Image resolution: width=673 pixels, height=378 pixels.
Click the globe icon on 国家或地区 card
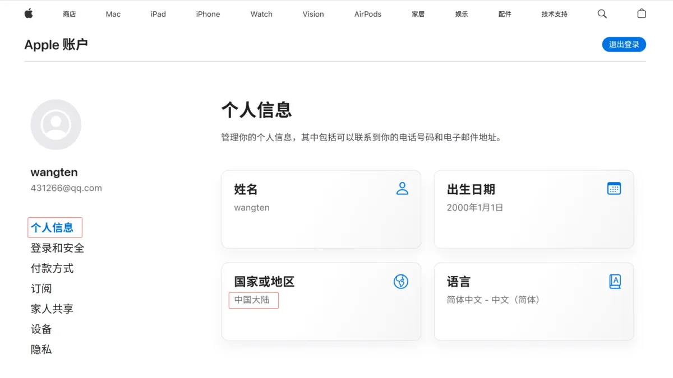[x=401, y=281]
